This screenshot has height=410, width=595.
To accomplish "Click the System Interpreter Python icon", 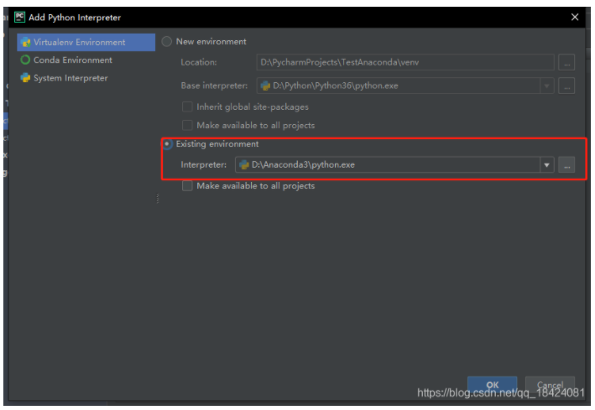I will (25, 78).
